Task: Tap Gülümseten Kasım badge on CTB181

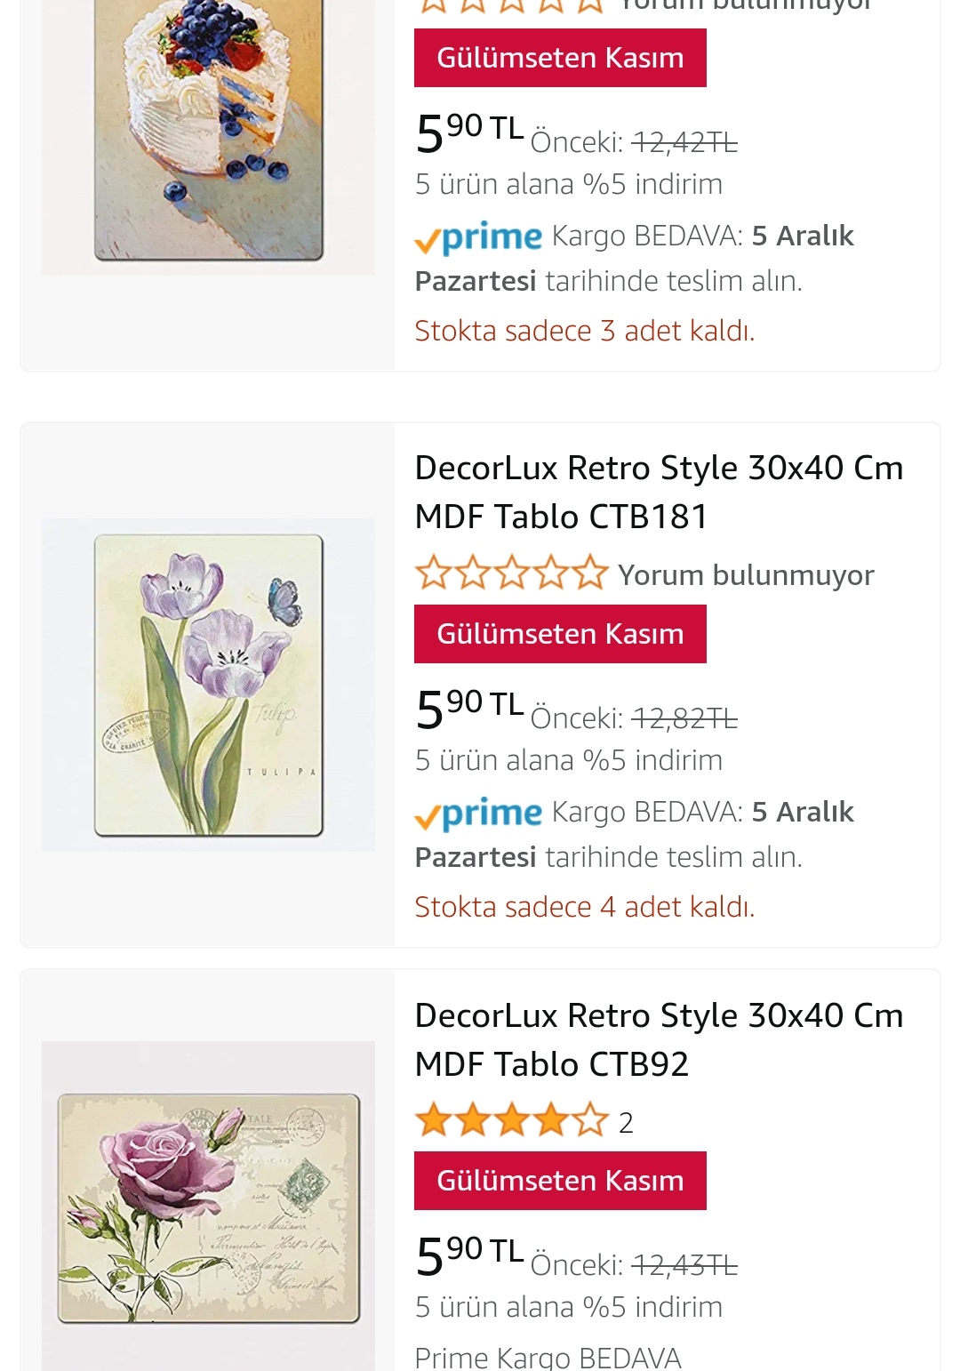Action: pos(560,634)
